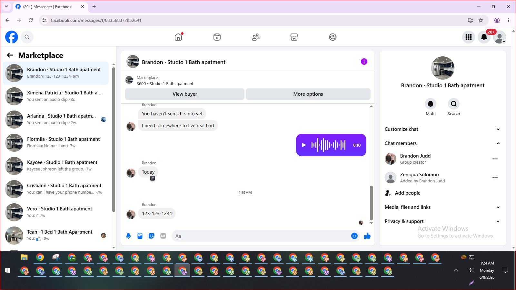Click the hashtag reaction under Today message

pos(153,178)
